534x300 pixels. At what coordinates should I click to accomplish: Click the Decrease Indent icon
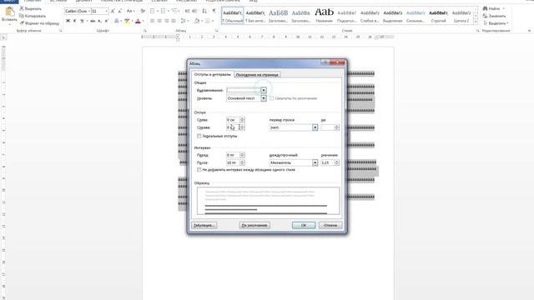click(187, 11)
